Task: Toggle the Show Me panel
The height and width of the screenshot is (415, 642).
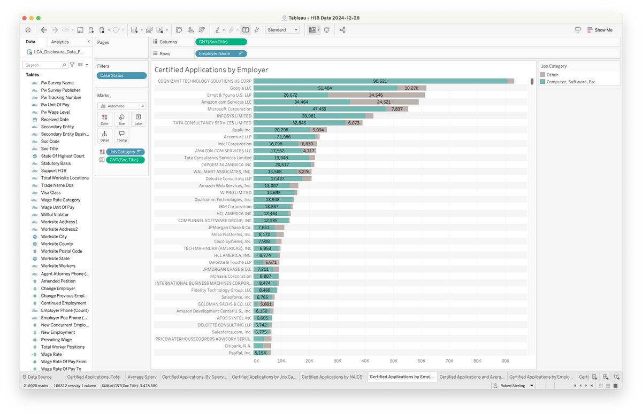Action: click(600, 30)
